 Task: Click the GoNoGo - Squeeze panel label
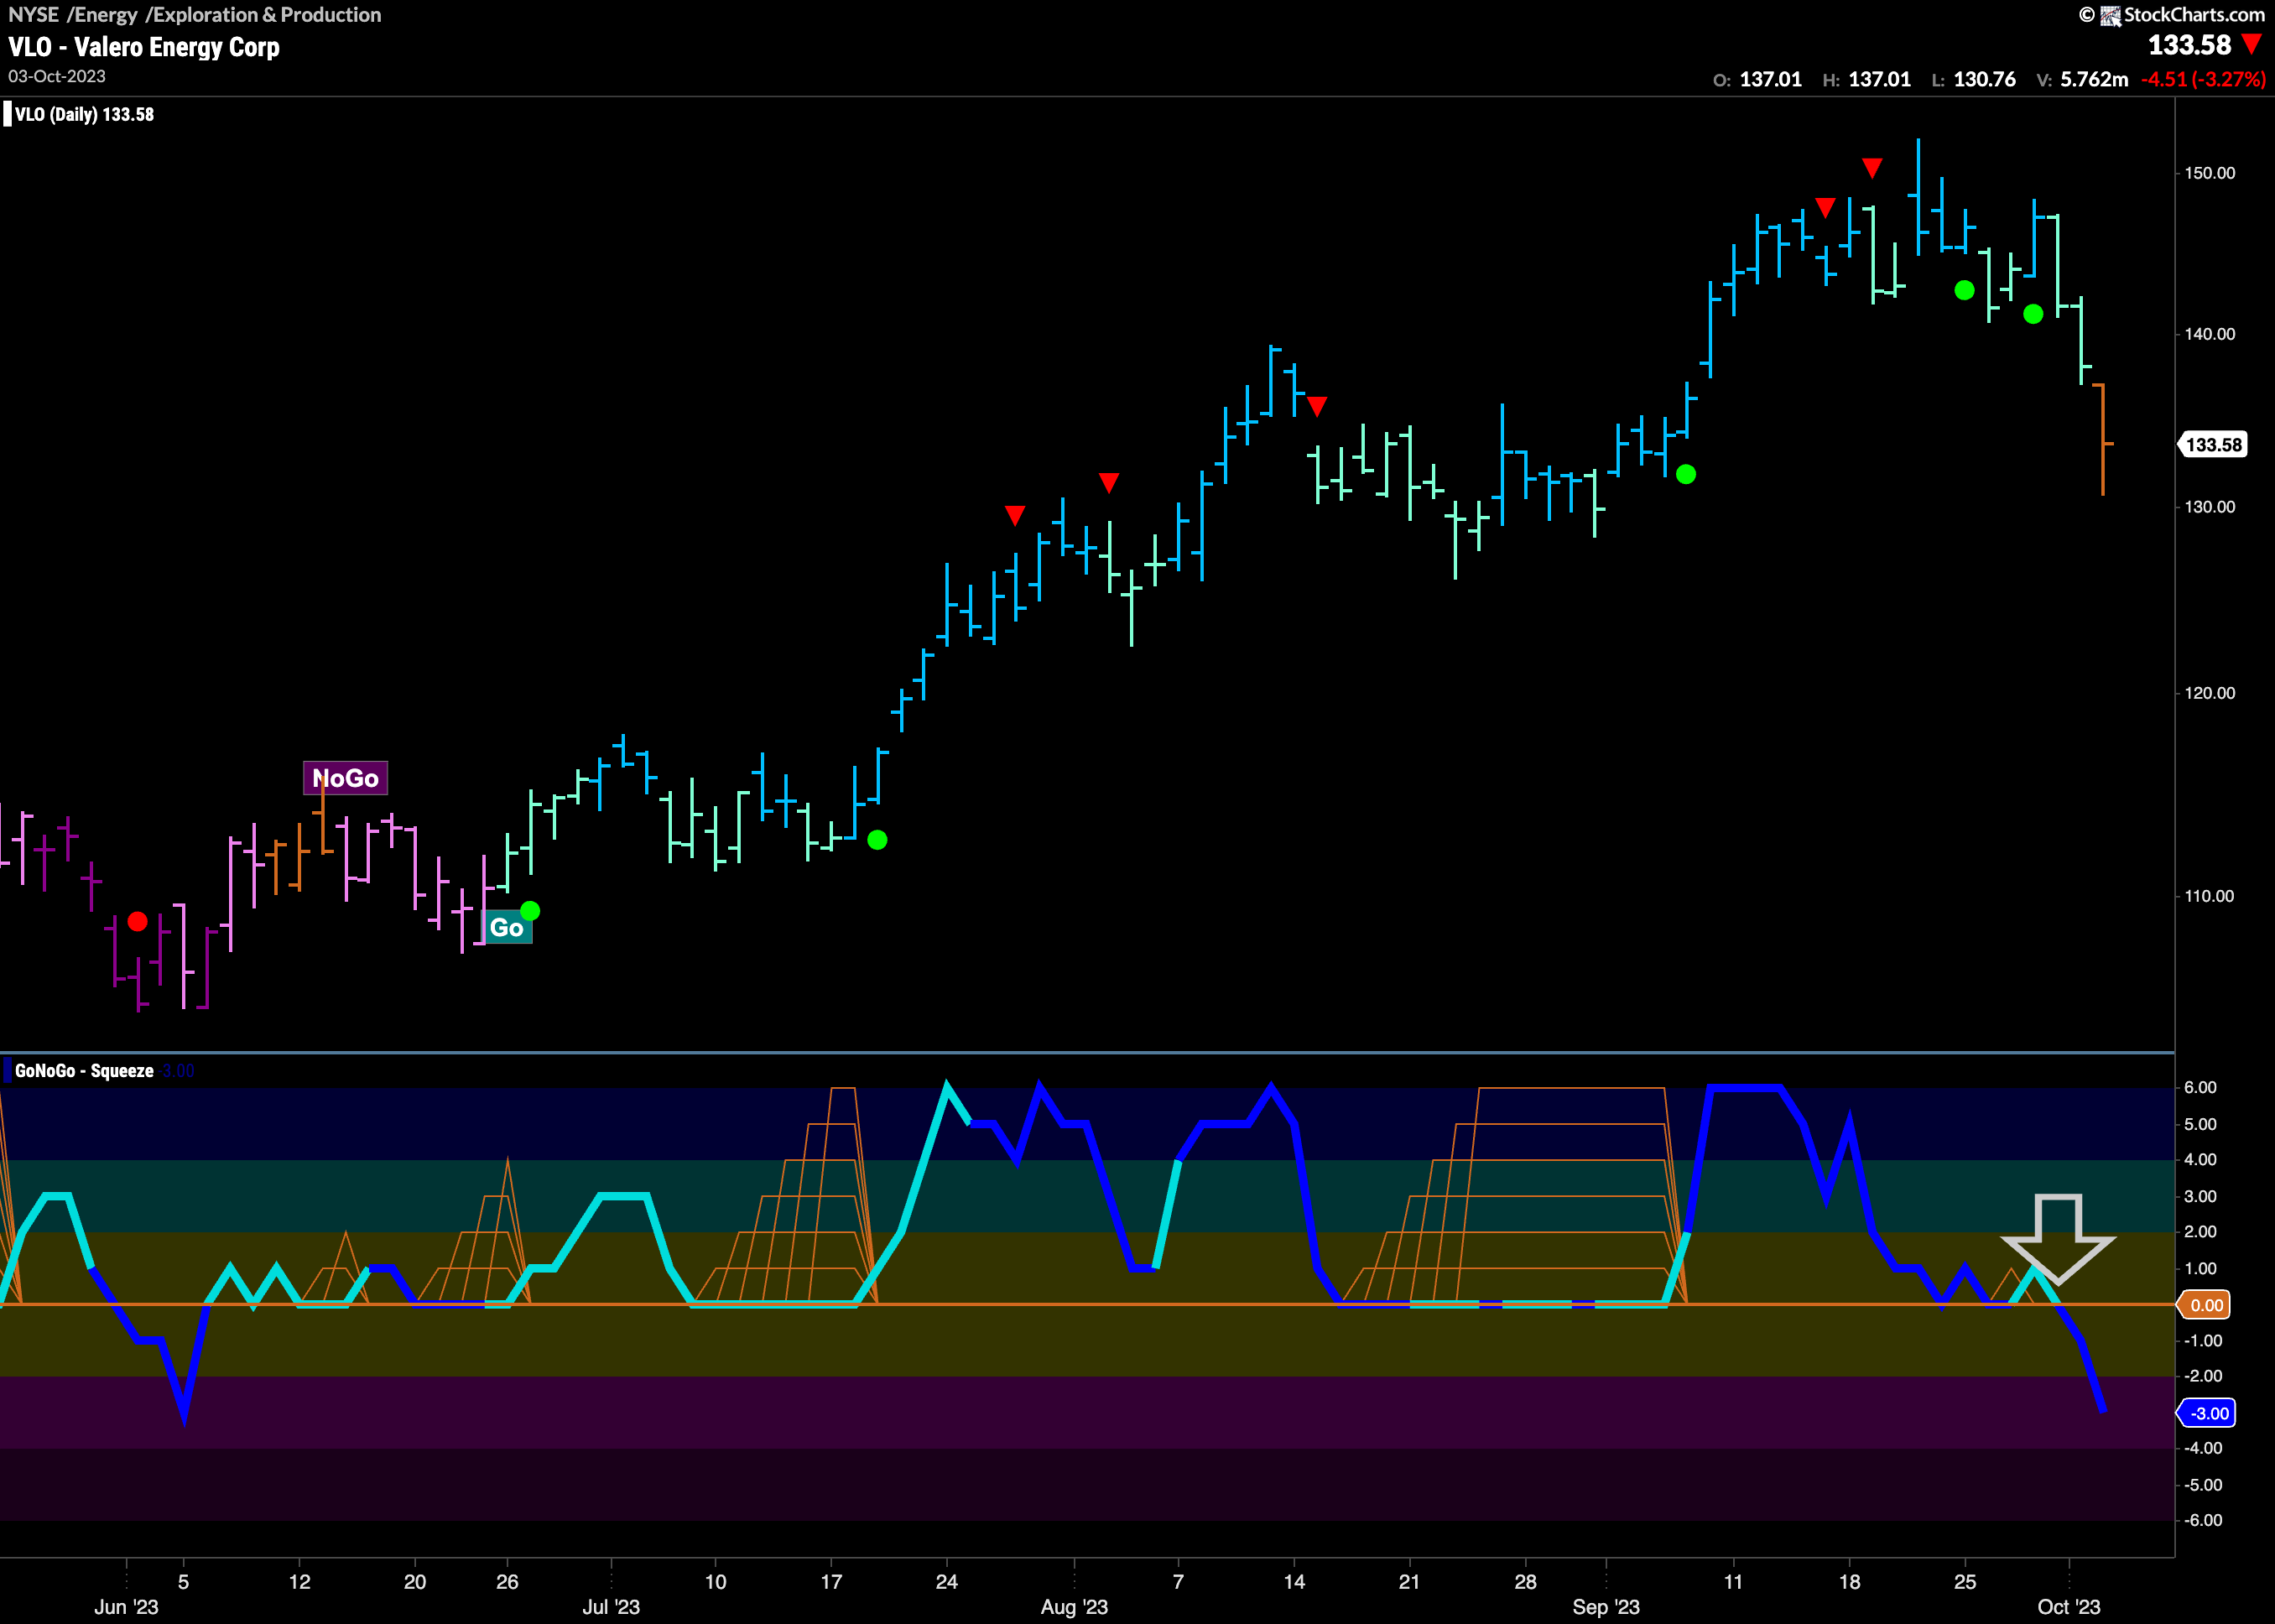[x=84, y=1070]
